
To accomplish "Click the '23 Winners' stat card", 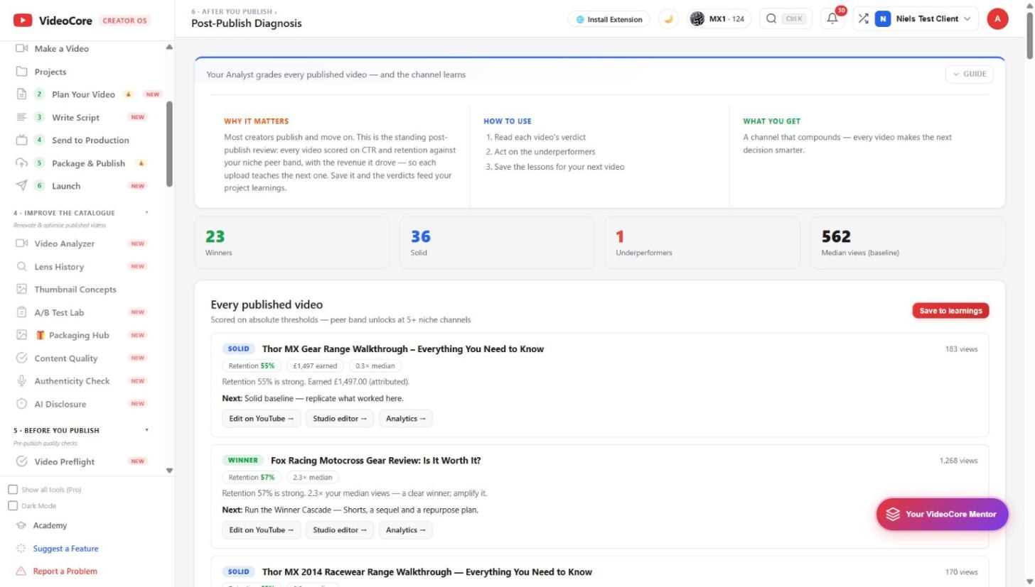I will coord(291,243).
